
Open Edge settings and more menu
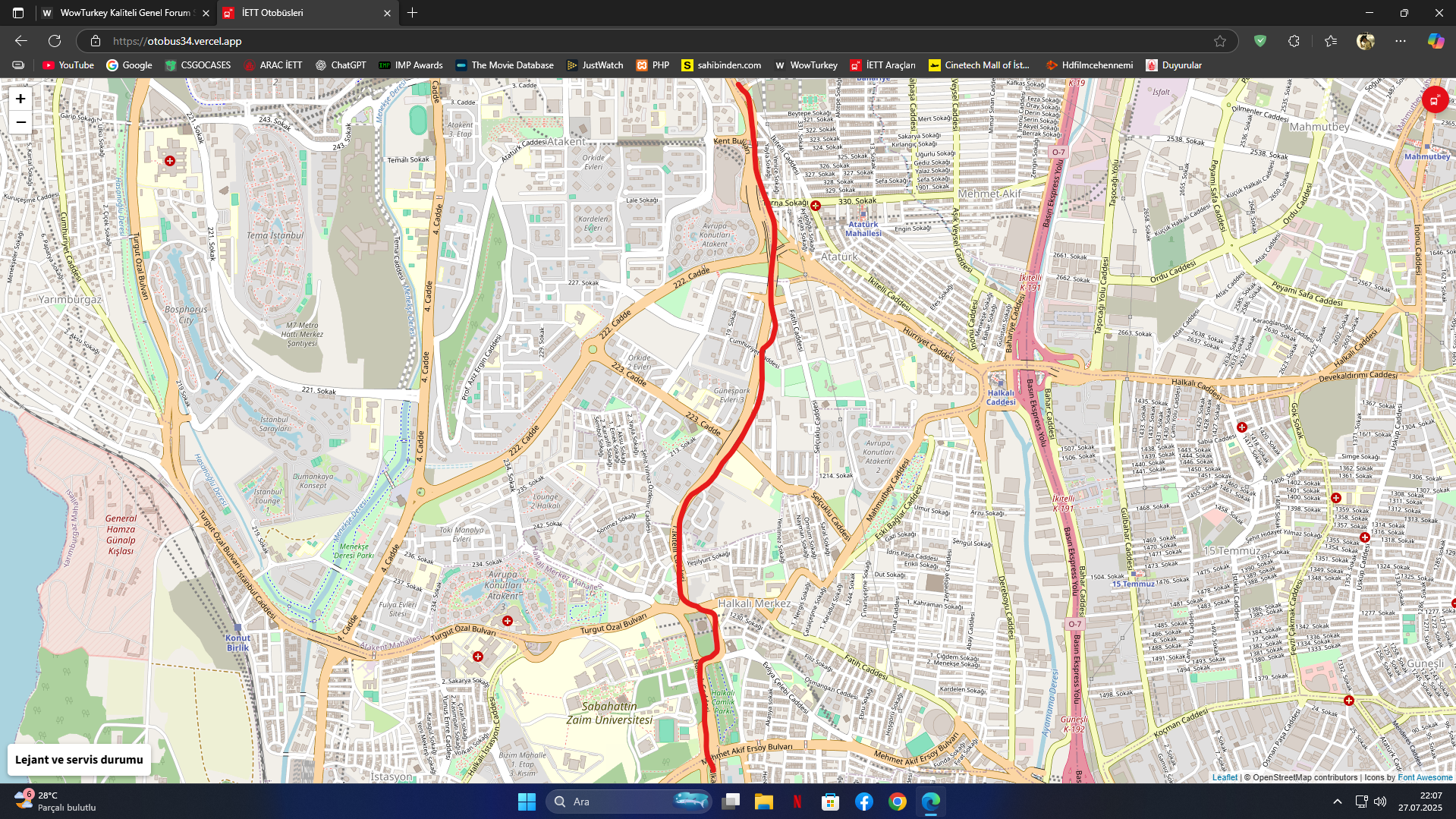[1400, 41]
